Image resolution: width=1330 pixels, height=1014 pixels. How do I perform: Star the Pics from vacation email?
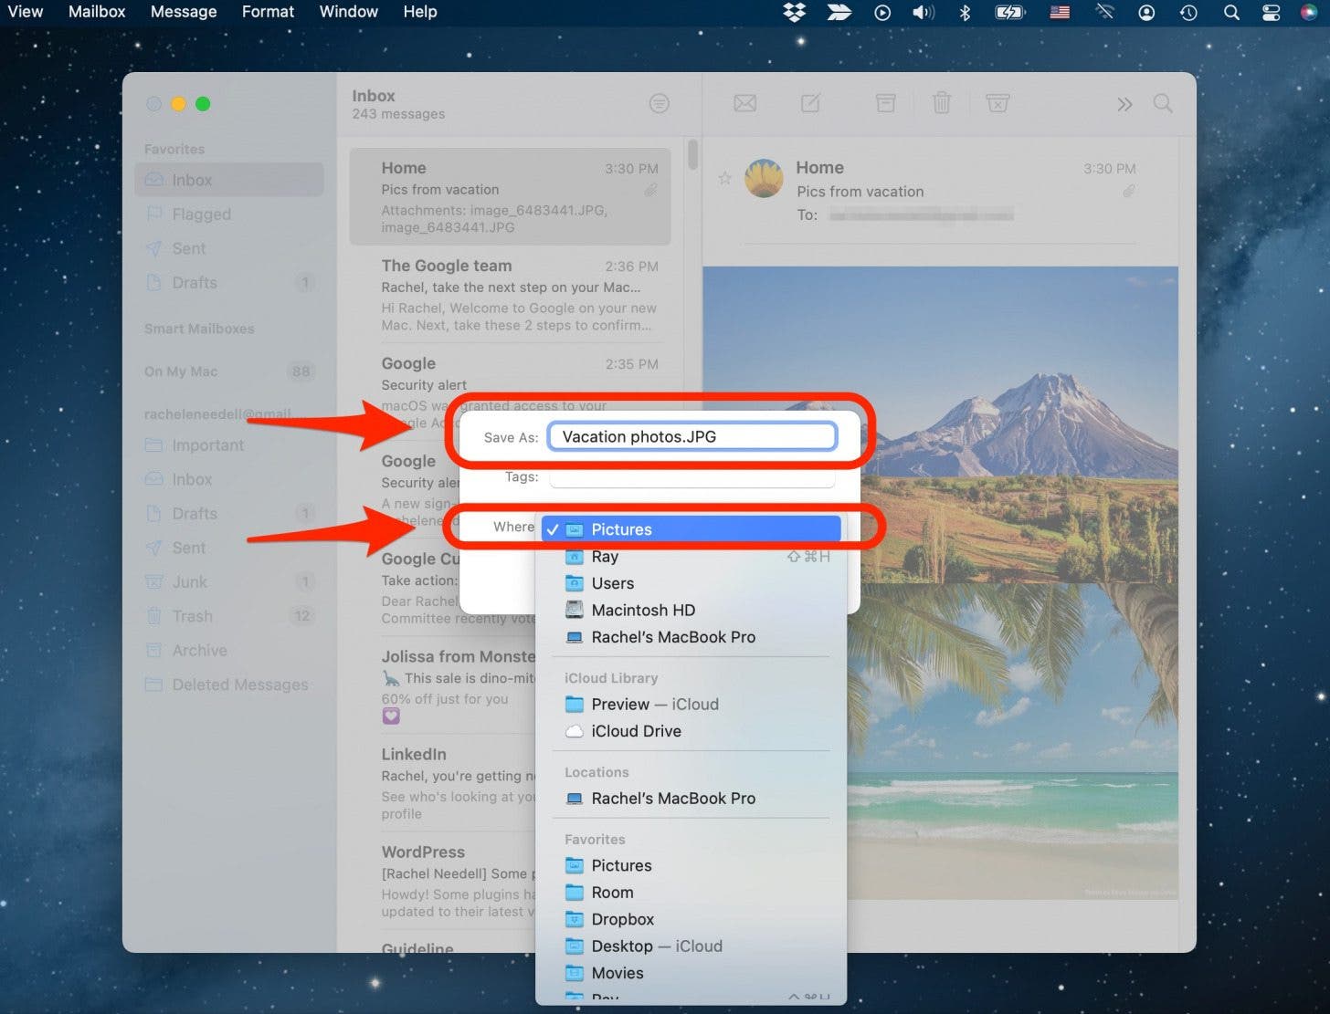coord(724,178)
